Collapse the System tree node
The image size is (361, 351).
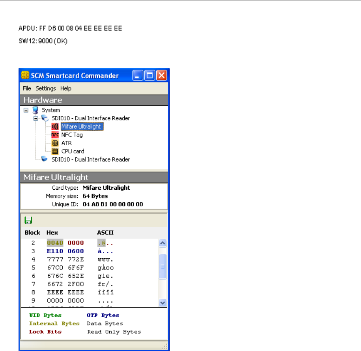click(x=26, y=110)
